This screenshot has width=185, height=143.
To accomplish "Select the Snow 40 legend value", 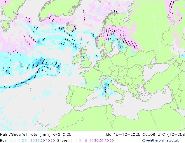I will pos(107,141).
